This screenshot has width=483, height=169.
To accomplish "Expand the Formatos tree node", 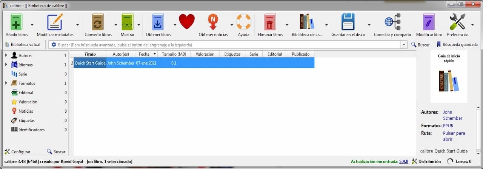I will pos(6,83).
